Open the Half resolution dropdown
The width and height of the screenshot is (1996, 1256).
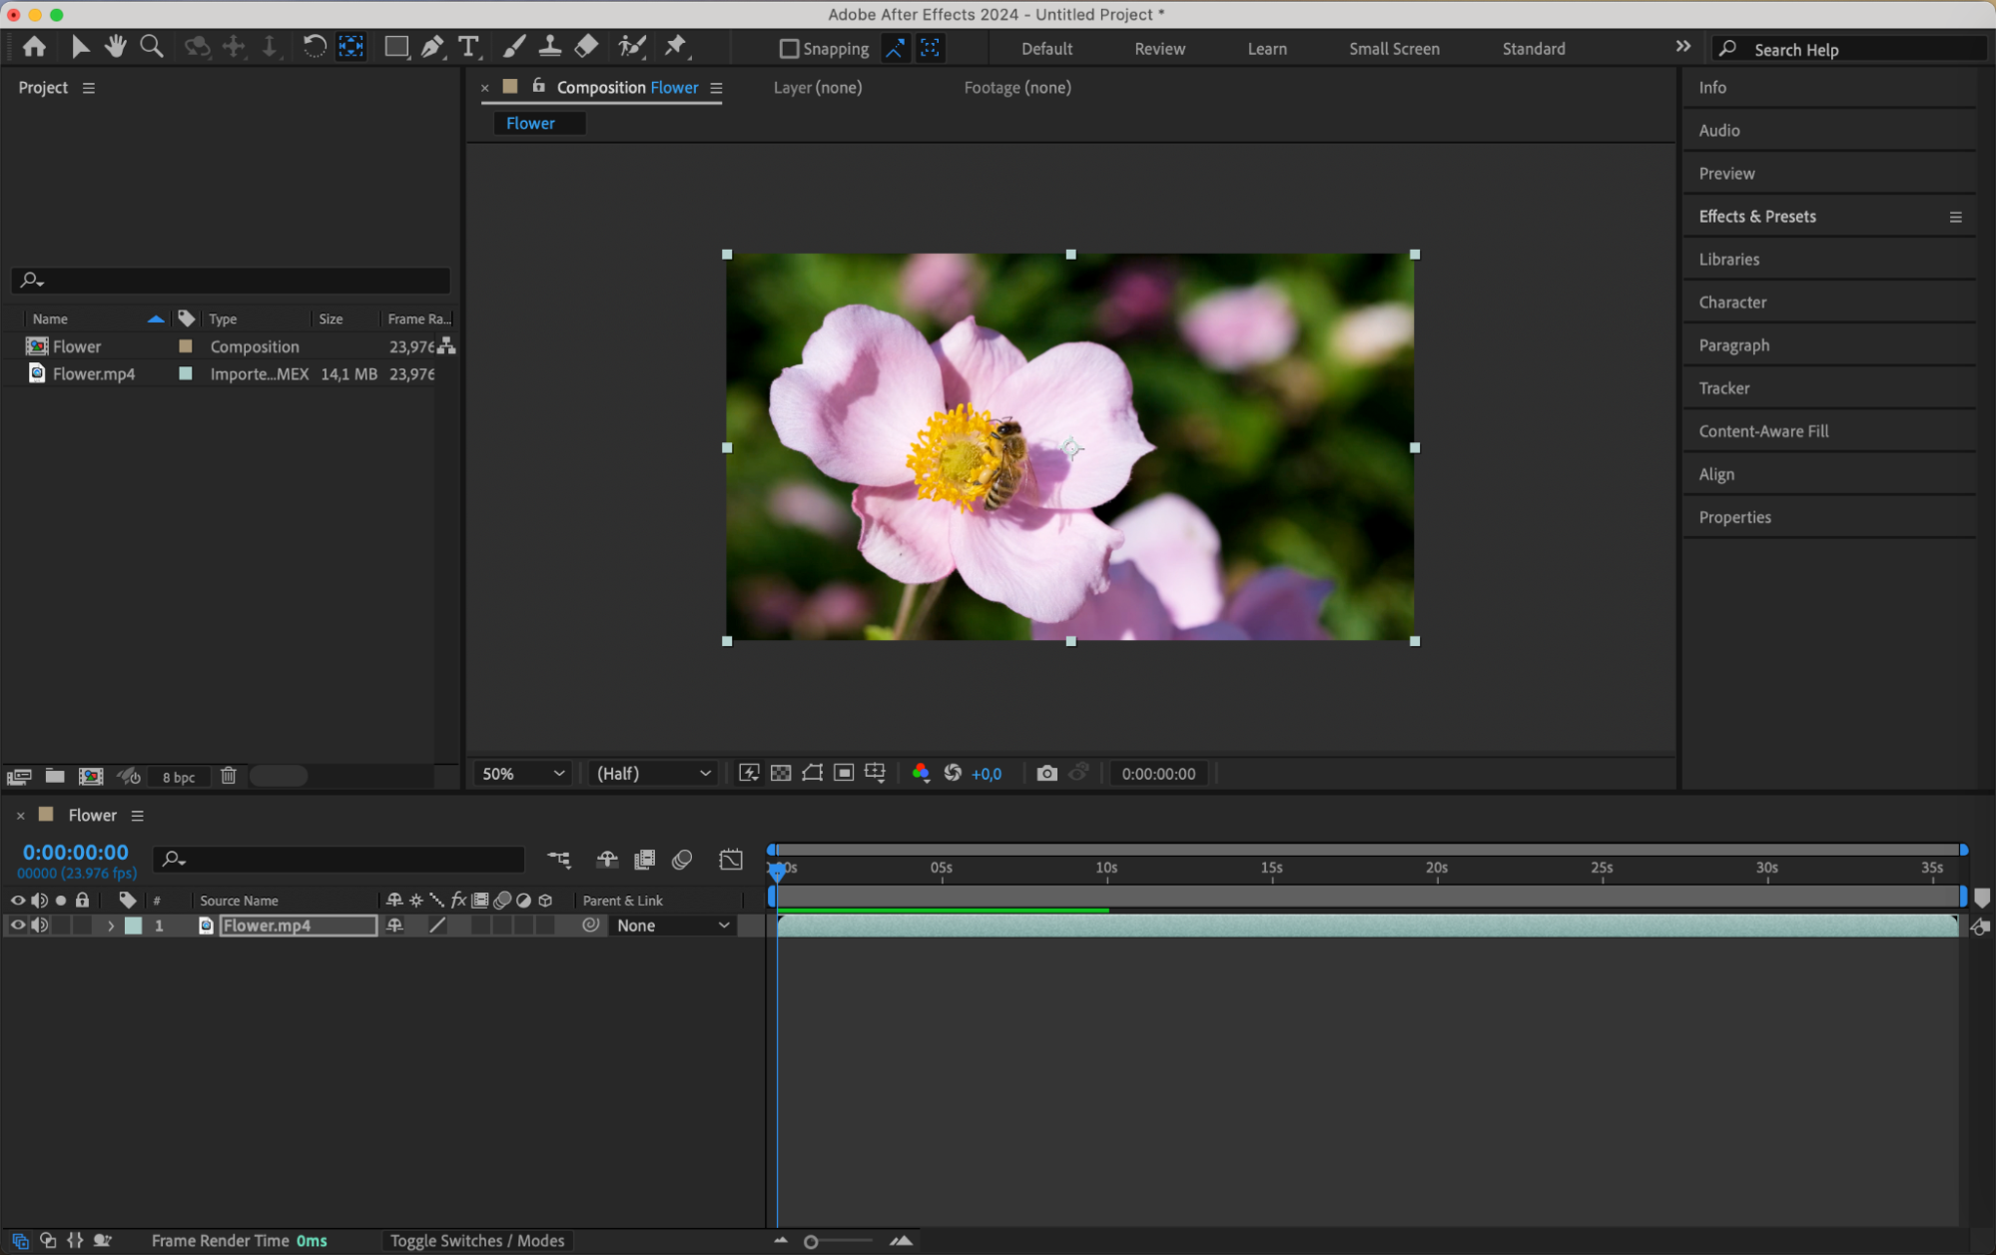point(653,774)
